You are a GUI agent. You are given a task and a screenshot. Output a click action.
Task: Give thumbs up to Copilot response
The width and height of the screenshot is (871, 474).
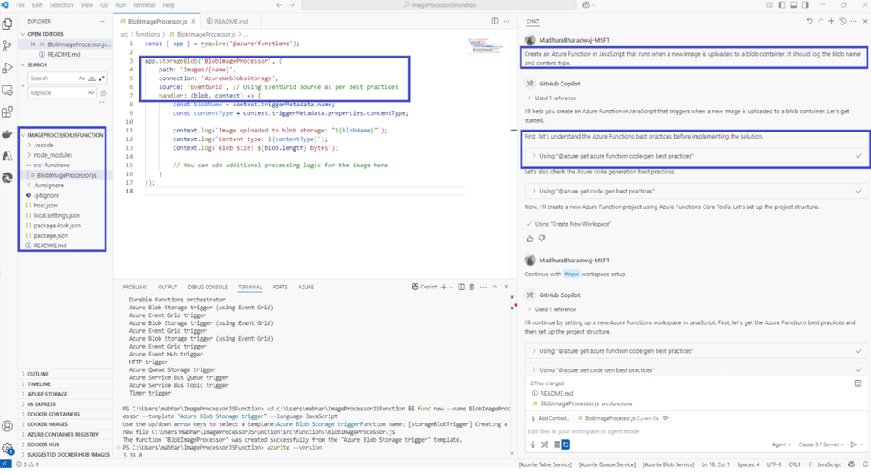click(x=529, y=239)
